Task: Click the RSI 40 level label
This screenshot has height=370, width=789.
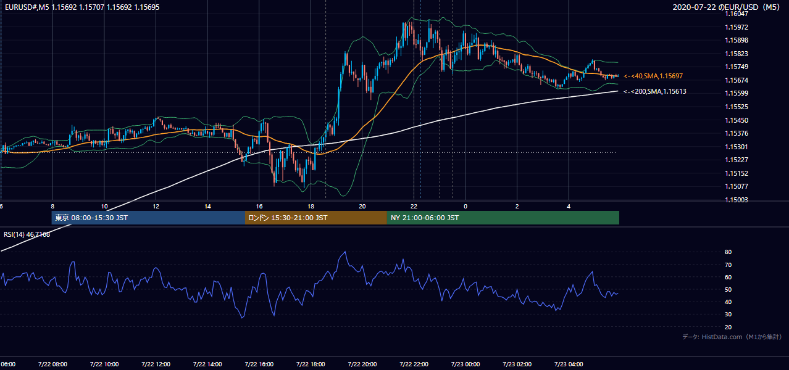Action: [728, 302]
